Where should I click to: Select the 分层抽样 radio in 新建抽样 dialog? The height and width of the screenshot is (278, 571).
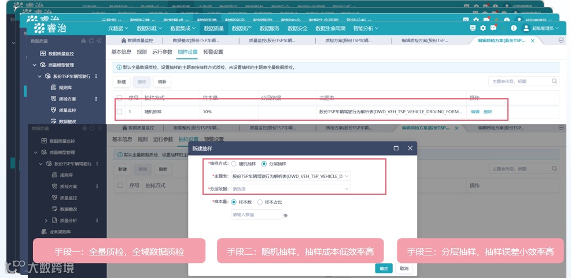pyautogui.click(x=264, y=164)
